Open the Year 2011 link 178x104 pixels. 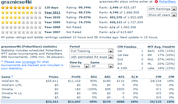[52, 13]
